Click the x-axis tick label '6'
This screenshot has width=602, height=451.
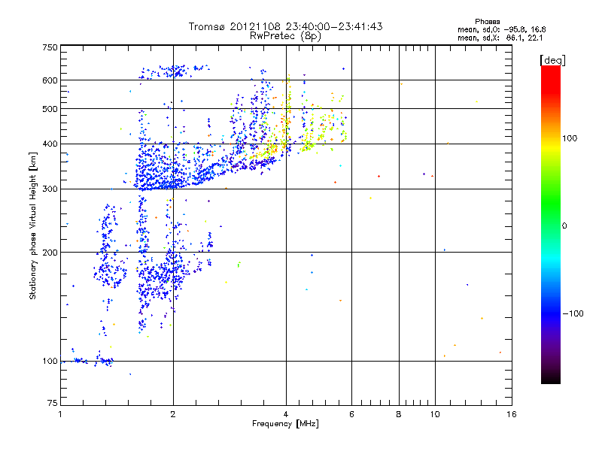point(351,414)
